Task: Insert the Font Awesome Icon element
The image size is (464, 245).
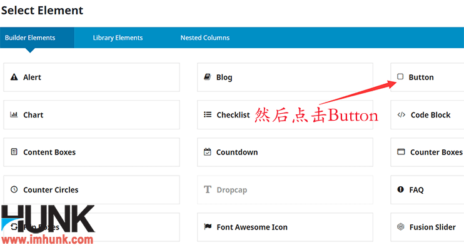Action: pyautogui.click(x=285, y=227)
